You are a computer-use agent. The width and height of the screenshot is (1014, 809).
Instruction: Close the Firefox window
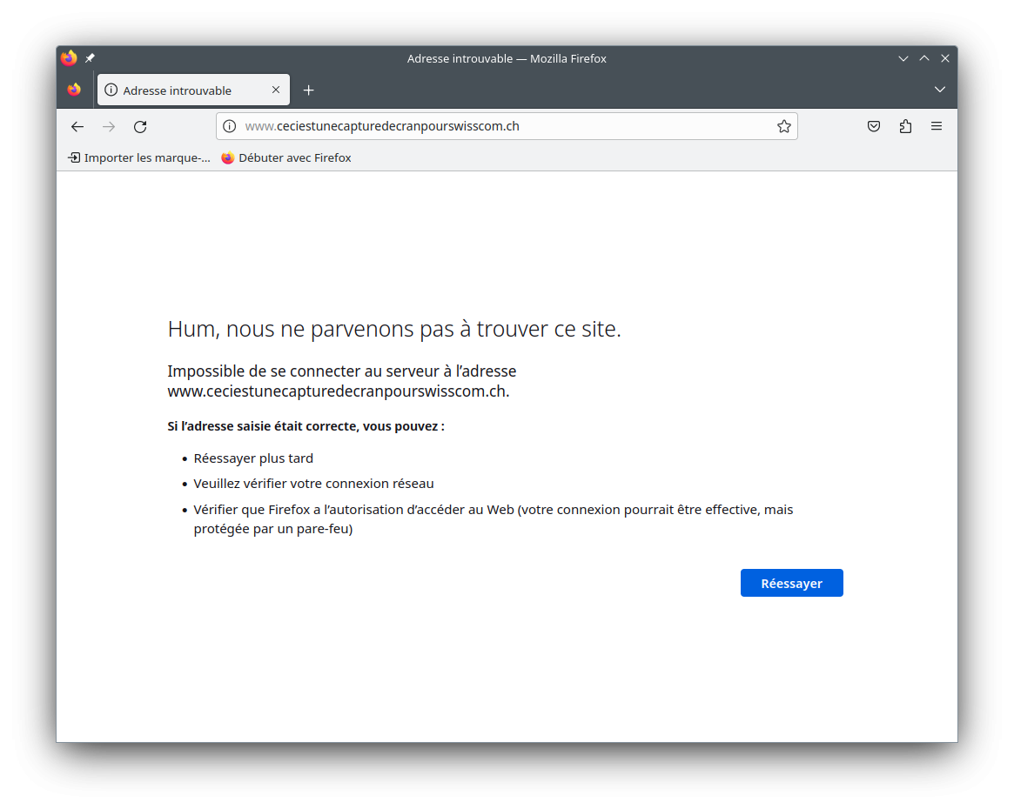[x=945, y=58]
